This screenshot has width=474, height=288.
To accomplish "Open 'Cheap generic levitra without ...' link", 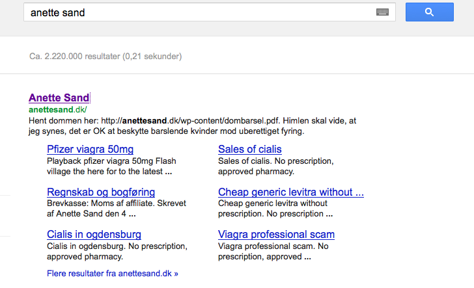I will coord(291,192).
